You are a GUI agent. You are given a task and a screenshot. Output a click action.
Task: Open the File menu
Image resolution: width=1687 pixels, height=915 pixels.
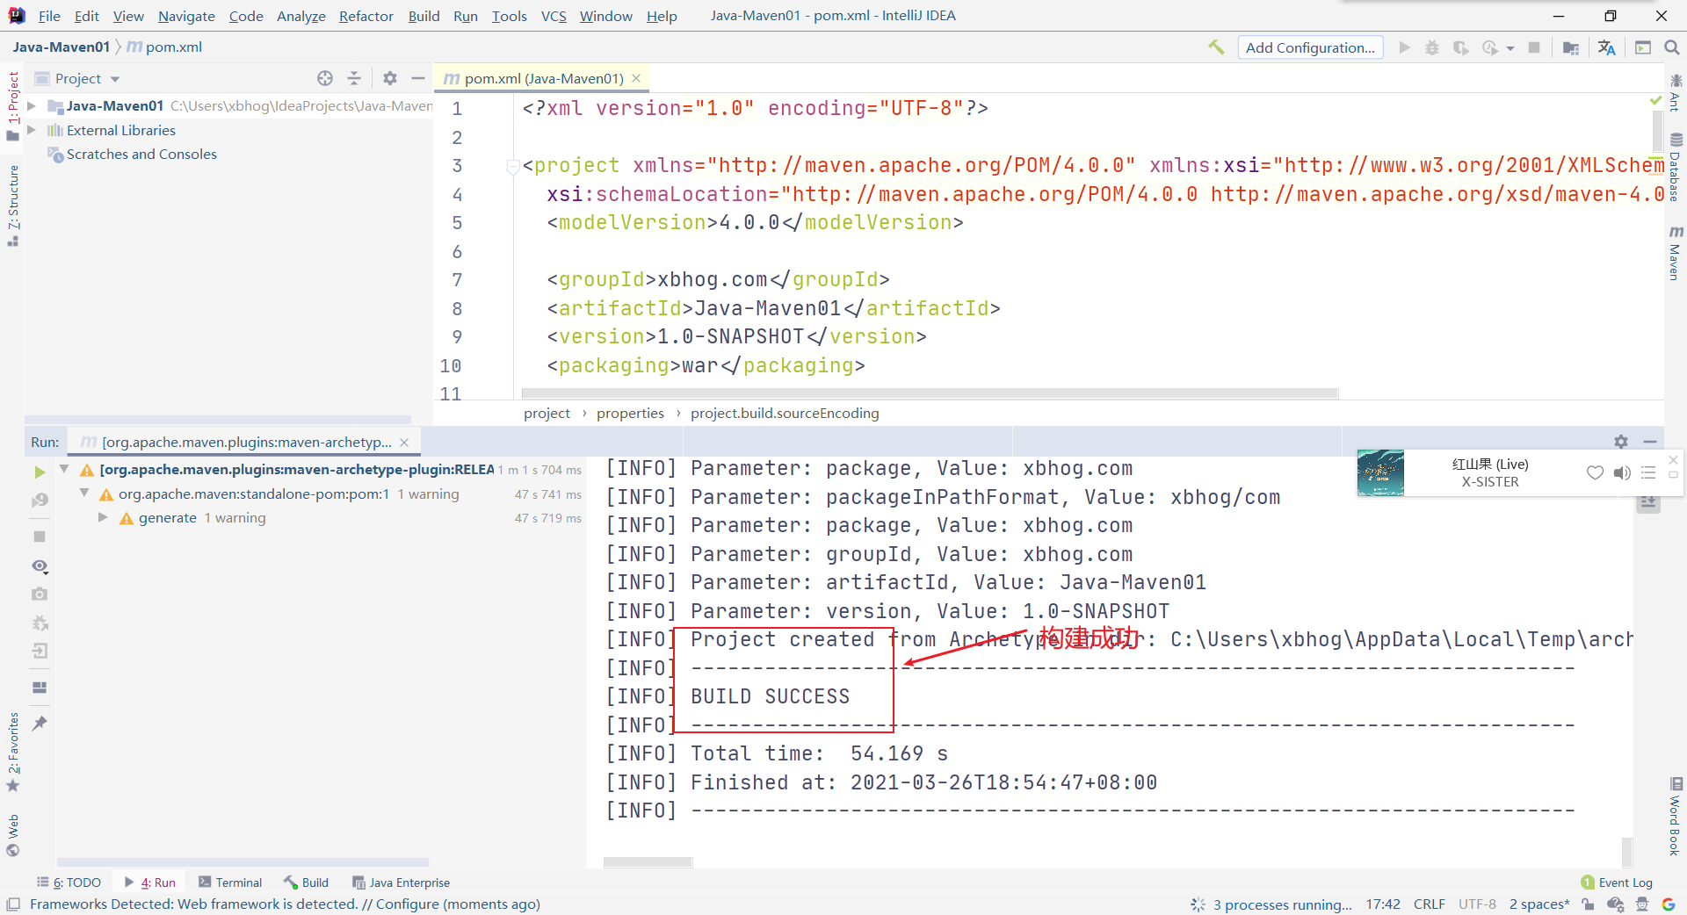coord(50,16)
